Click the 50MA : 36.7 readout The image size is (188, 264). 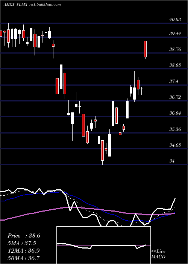click(x=24, y=258)
